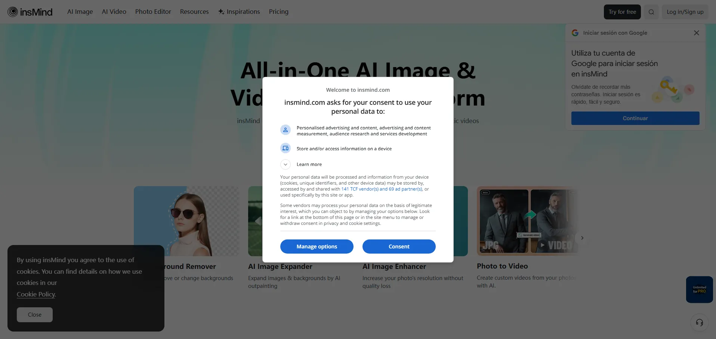Expand the Learn more chevron

pos(286,164)
